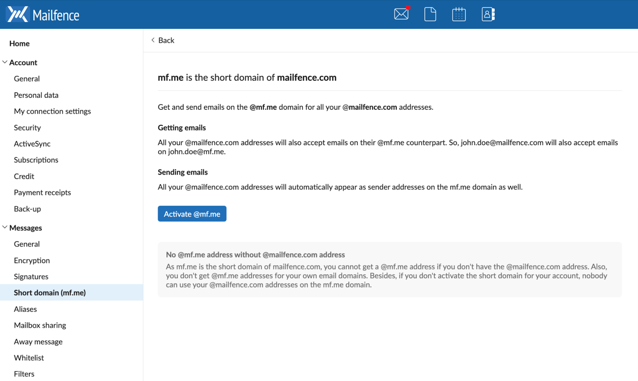The height and width of the screenshot is (381, 638).
Task: Open Whitelist settings
Action: click(x=29, y=358)
